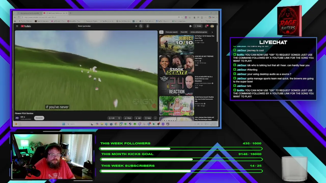Screen dimensions: 326x183
Task: Select the 'Action-adventure games' chip
Action: pyautogui.click(x=199, y=32)
